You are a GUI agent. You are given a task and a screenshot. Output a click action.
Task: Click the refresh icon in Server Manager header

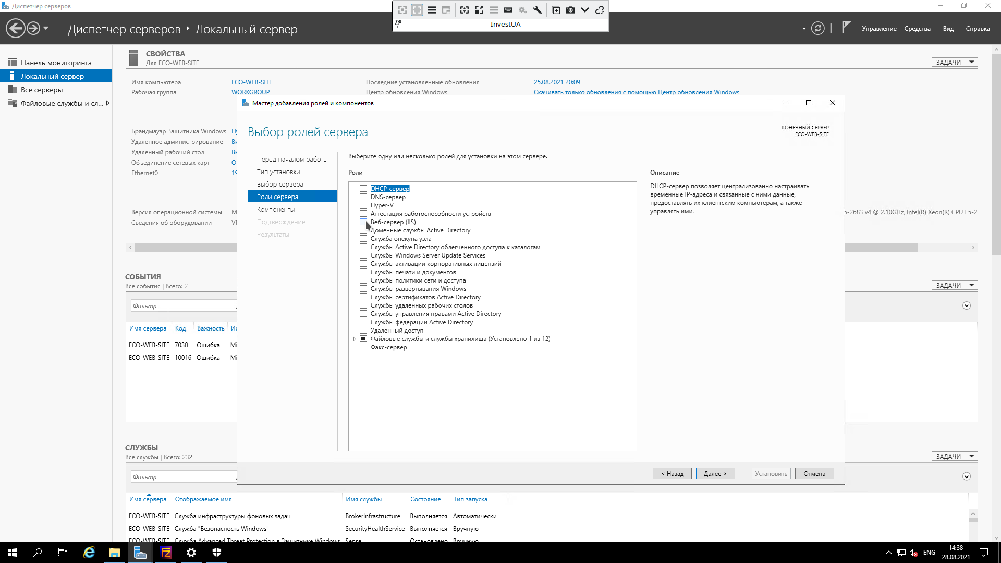coord(817,28)
